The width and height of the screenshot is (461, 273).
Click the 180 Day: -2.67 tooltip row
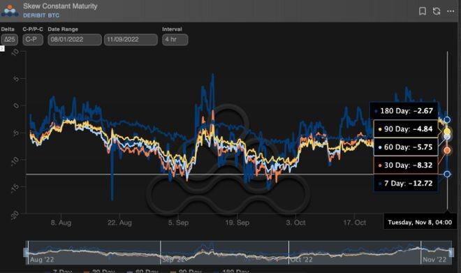(404, 111)
